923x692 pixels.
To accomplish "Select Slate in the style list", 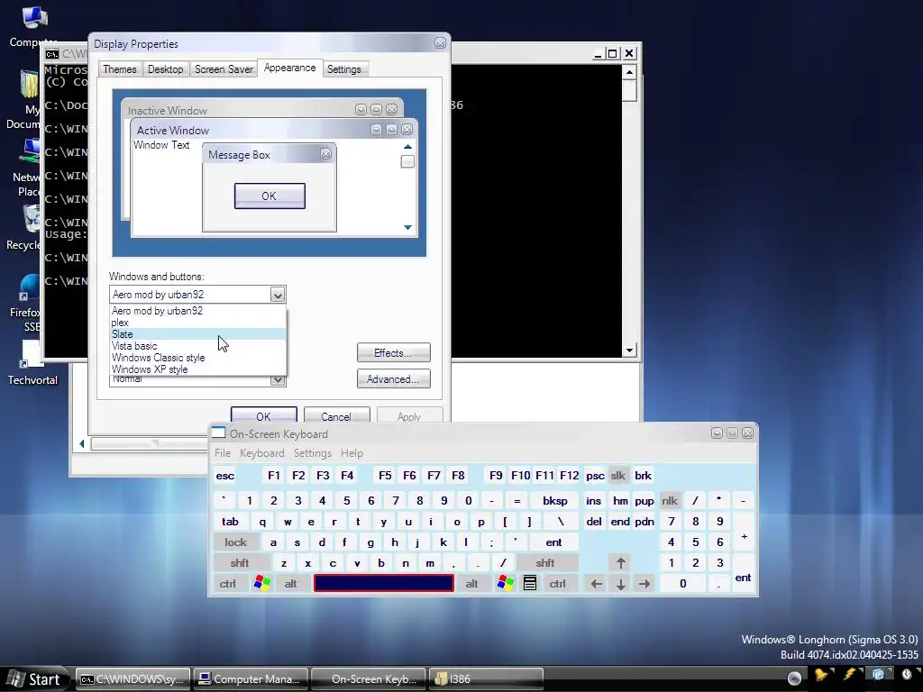I will click(197, 334).
